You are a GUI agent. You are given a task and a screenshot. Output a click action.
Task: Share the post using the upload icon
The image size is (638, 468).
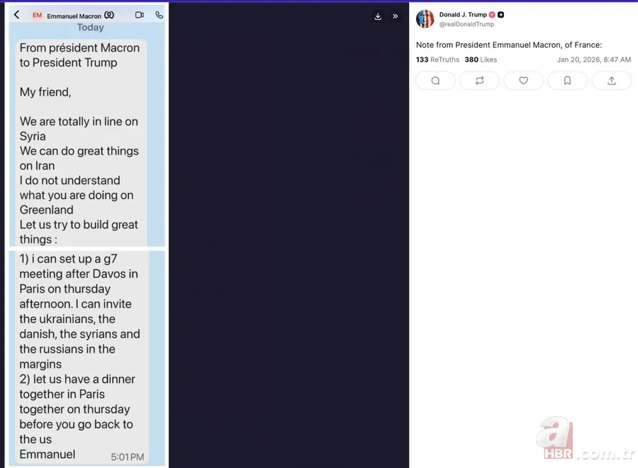(611, 81)
